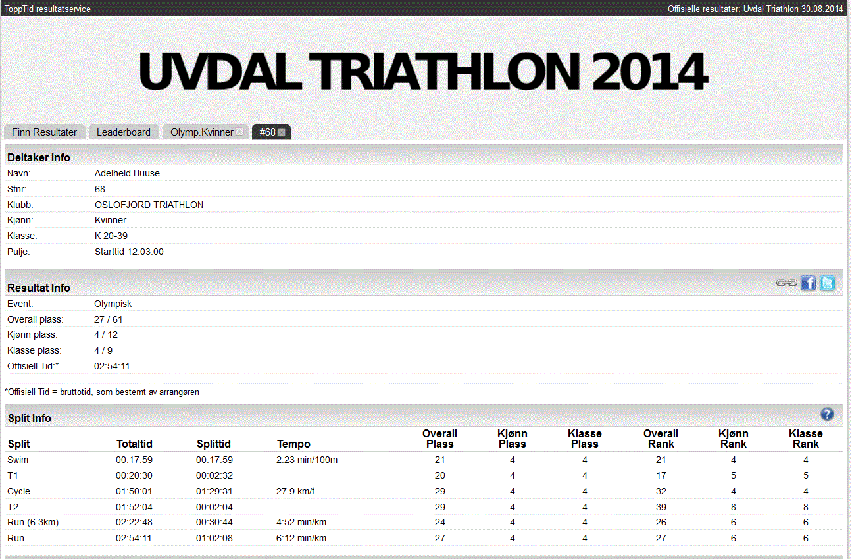Viewport: 852px width, 559px height.
Task: Click Overall plass value 27 / 61
Action: tap(109, 319)
